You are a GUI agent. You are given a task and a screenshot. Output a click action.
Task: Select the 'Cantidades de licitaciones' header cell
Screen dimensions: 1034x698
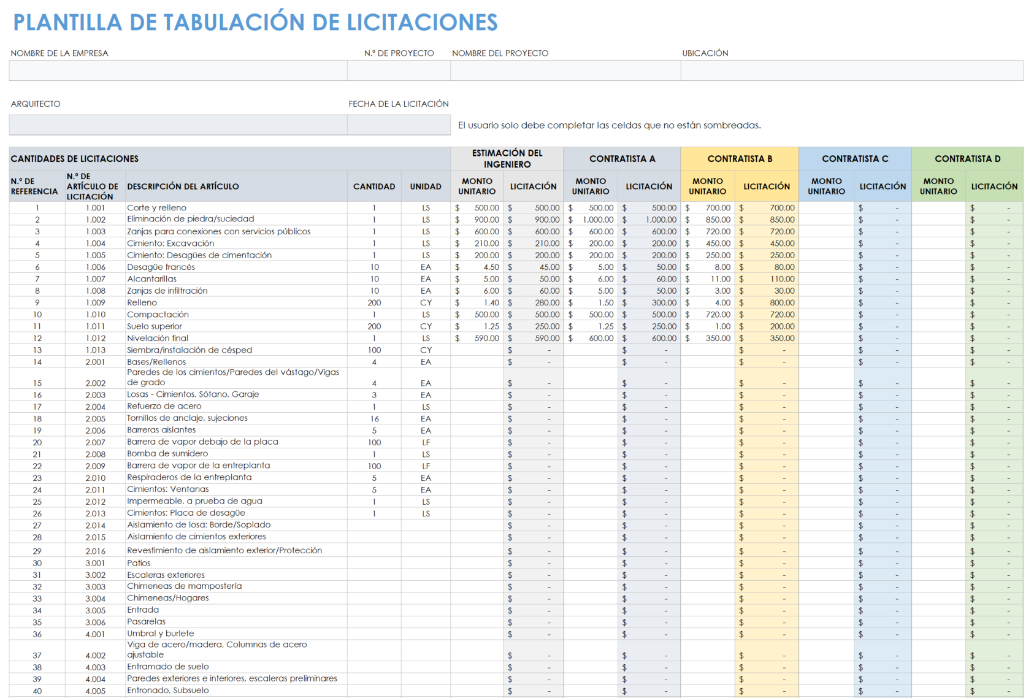pos(230,159)
